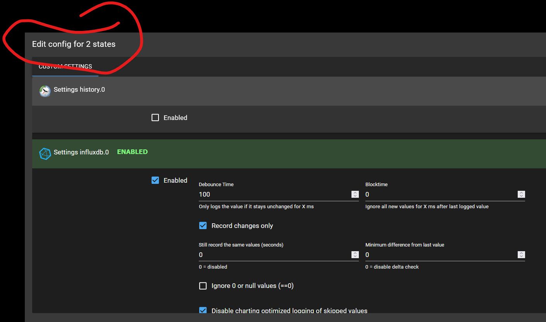Click the influxdb.0 polyhedron icon
The height and width of the screenshot is (322, 546).
45,154
